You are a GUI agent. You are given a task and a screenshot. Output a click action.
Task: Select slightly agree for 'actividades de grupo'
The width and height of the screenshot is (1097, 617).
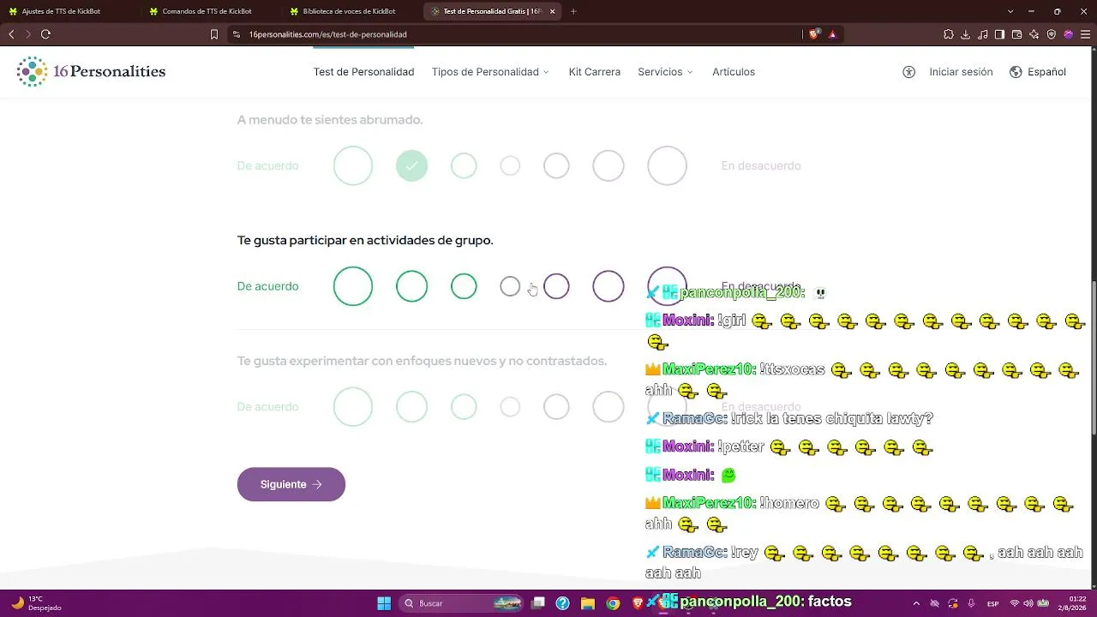tap(464, 286)
